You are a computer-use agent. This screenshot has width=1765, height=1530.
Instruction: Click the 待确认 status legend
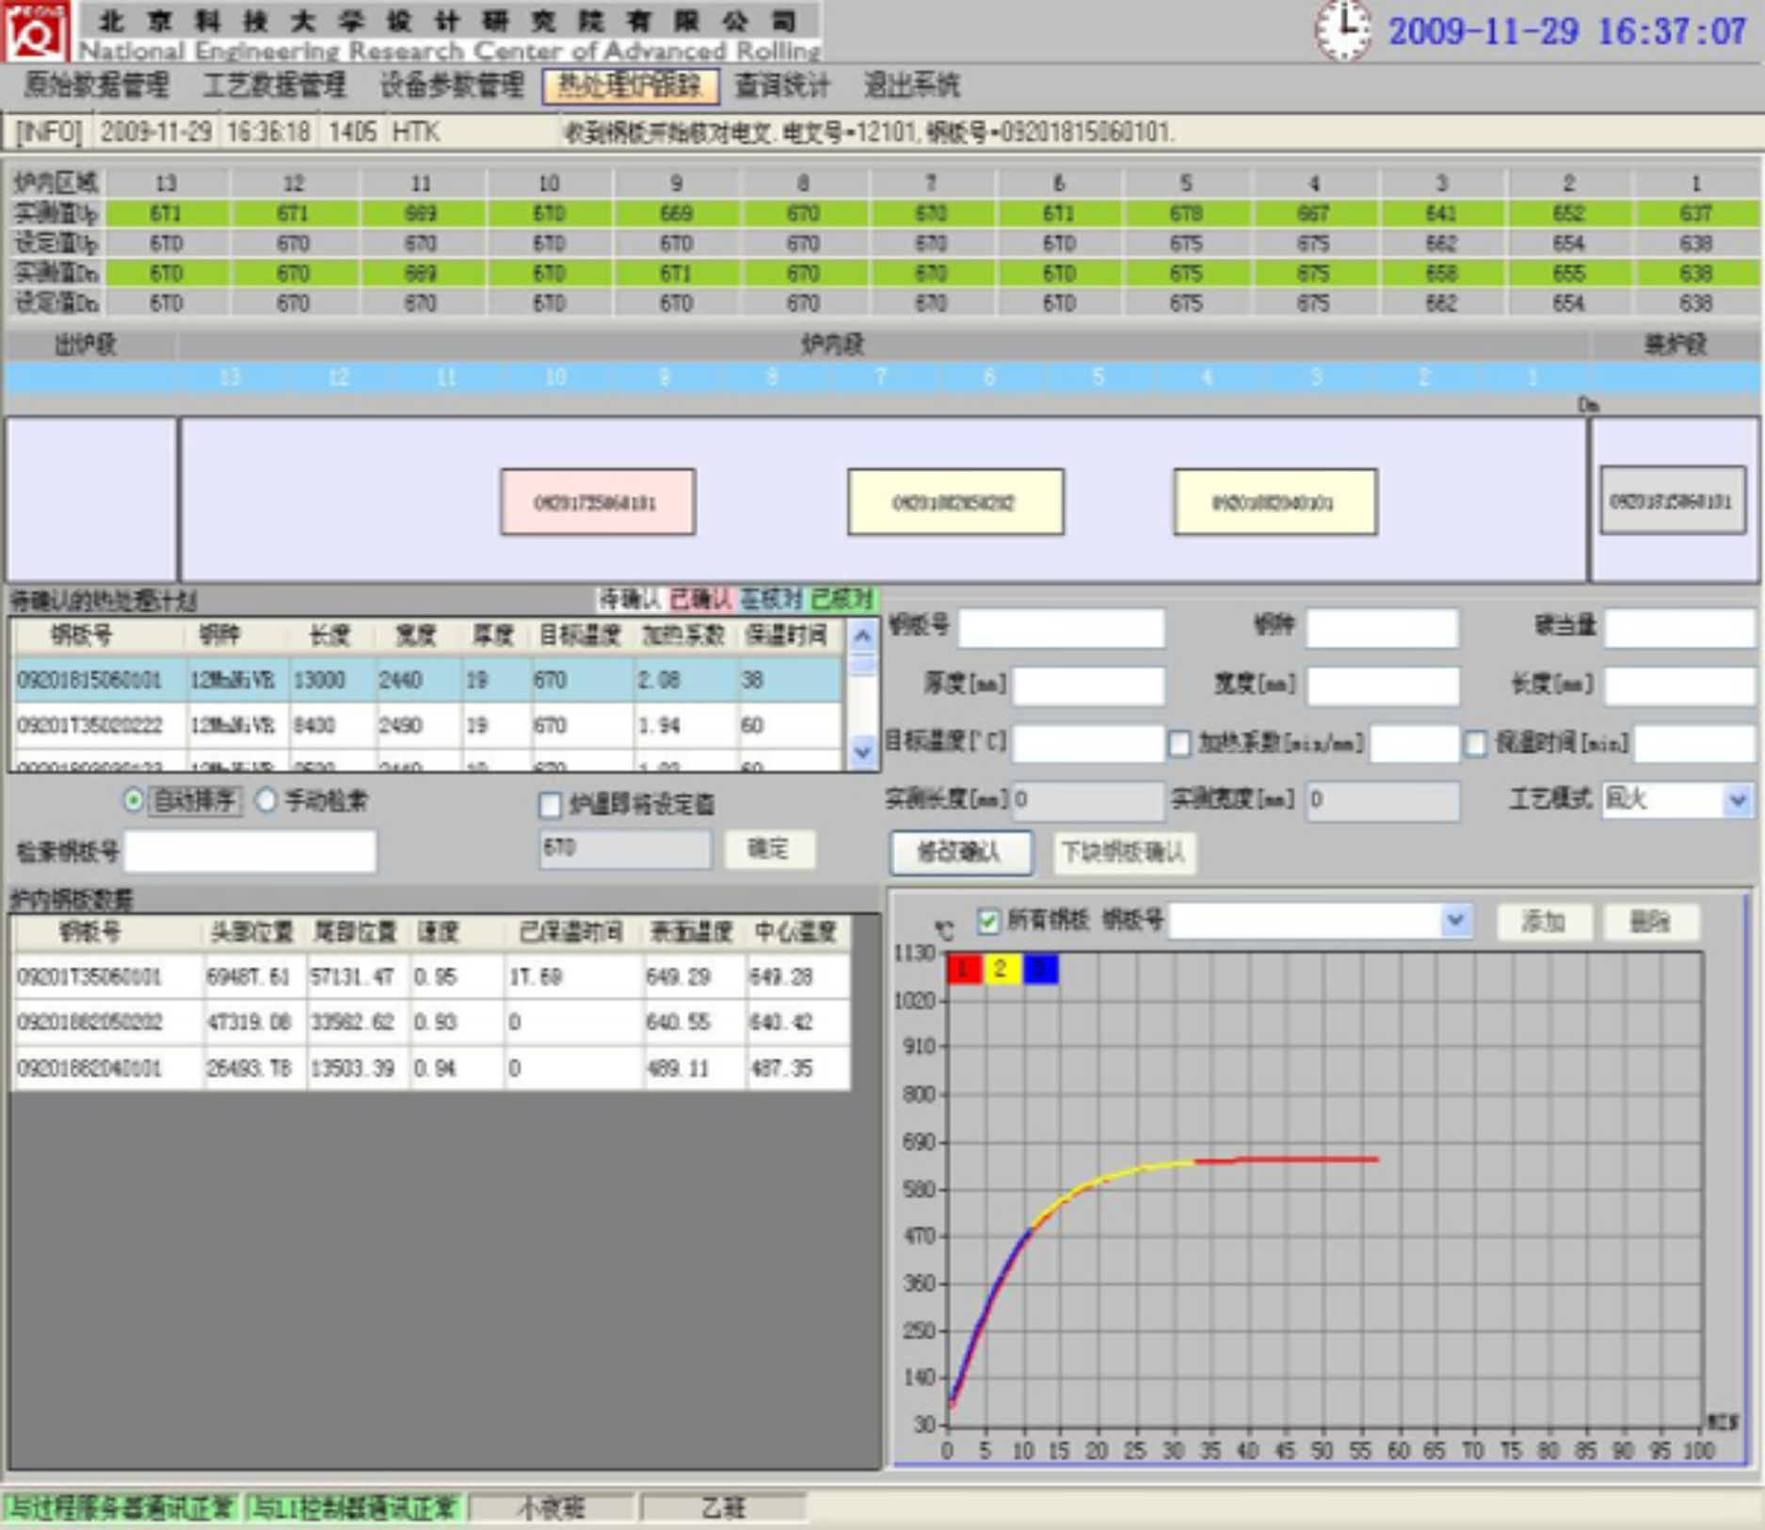coord(630,600)
